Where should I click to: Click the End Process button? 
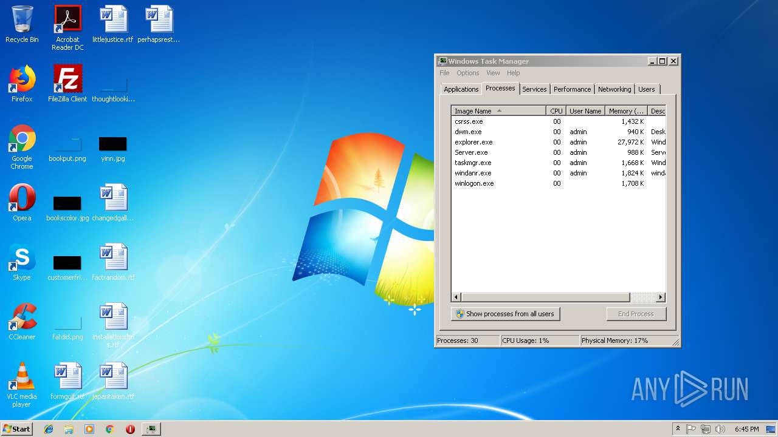636,314
